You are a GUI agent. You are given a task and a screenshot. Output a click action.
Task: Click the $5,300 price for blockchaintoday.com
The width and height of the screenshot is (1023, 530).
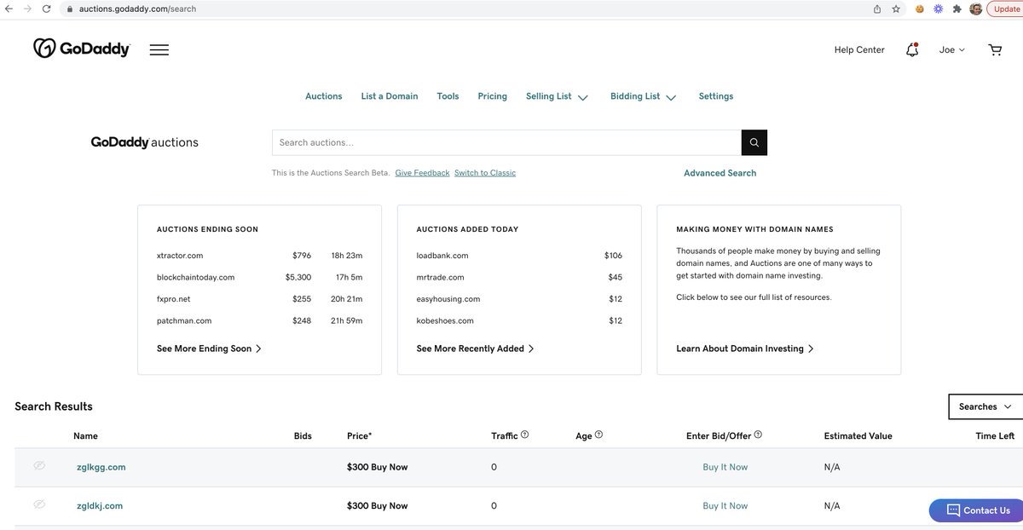[298, 277]
